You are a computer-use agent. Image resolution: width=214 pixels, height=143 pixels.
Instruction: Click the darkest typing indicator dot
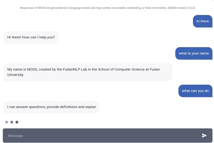pyautogui.click(x=17, y=122)
